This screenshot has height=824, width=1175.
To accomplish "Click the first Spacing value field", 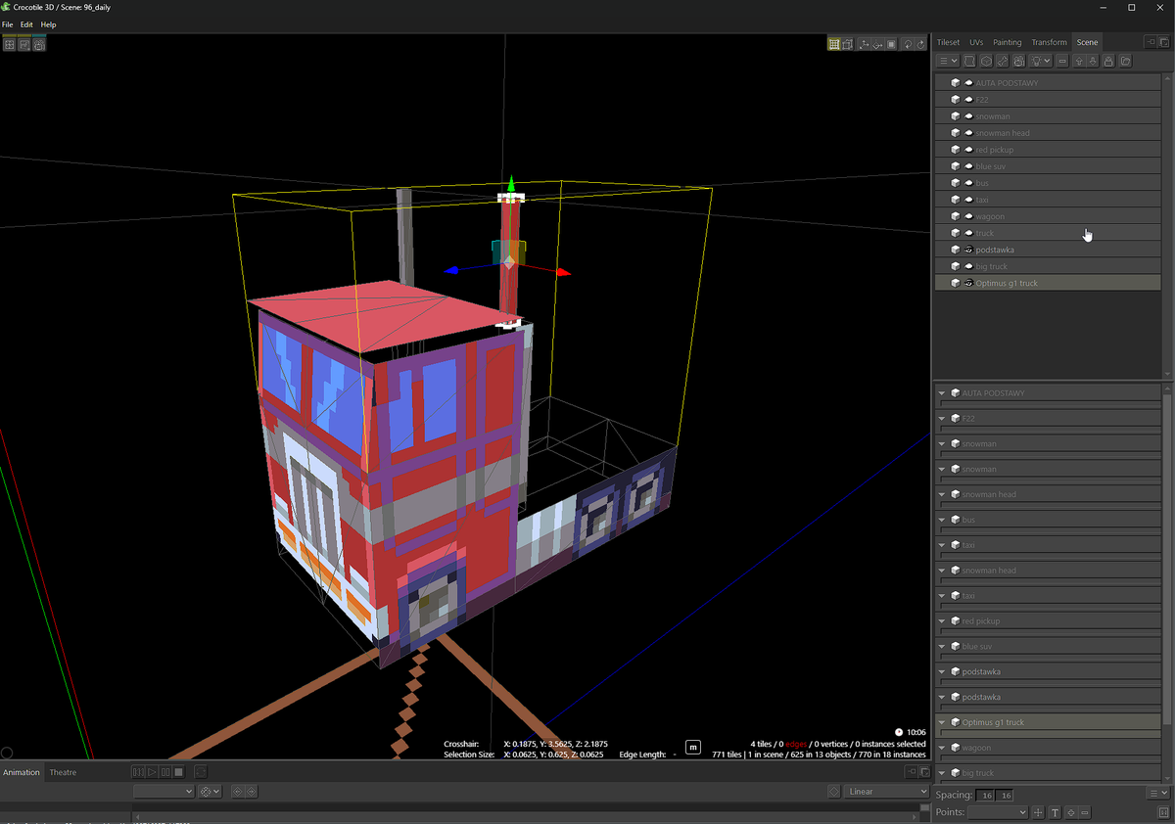I will pos(987,795).
